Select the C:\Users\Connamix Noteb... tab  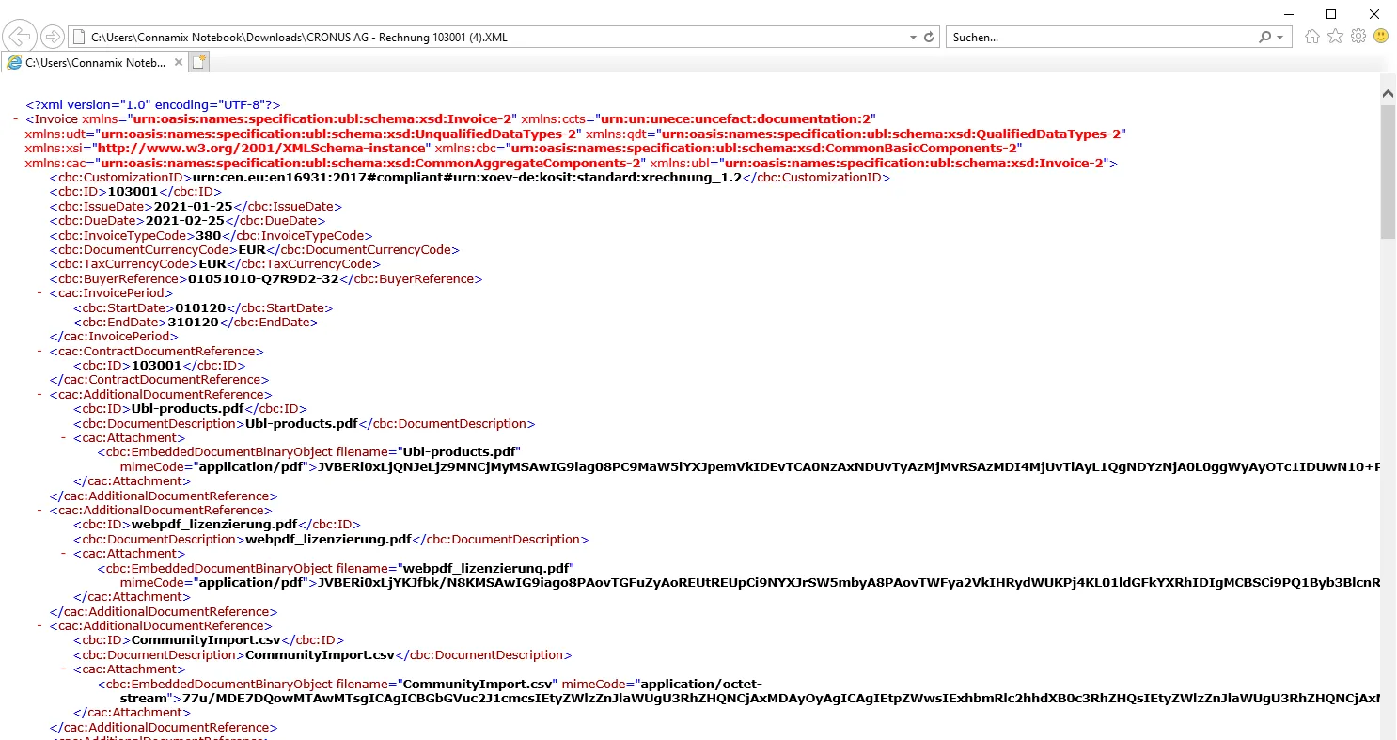pyautogui.click(x=94, y=62)
